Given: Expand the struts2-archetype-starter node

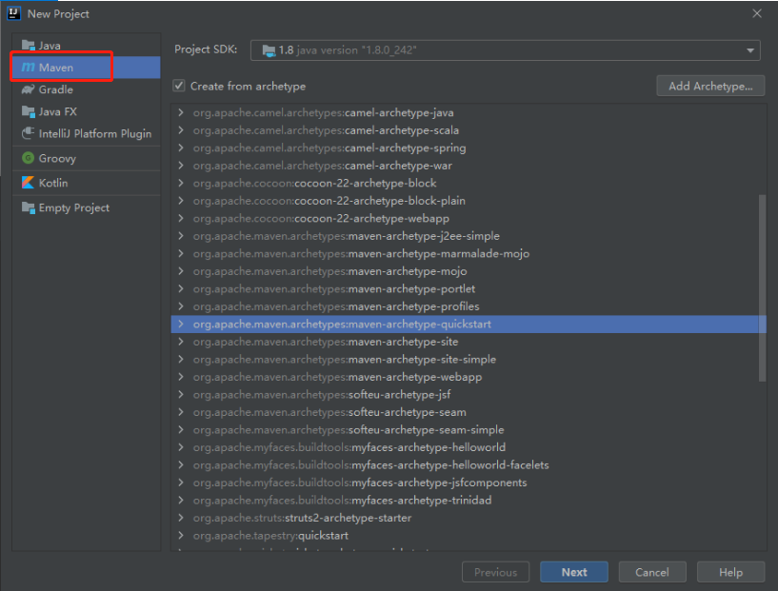Looking at the screenshot, I should pyautogui.click(x=181, y=518).
